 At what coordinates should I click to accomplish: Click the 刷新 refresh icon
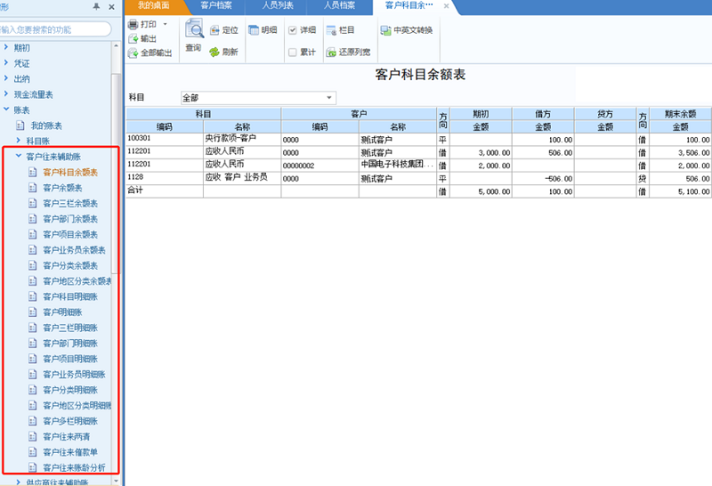pyautogui.click(x=214, y=53)
